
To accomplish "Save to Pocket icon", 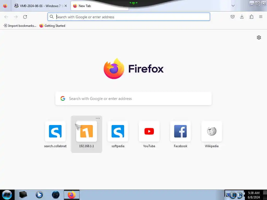I will click(x=232, y=17).
